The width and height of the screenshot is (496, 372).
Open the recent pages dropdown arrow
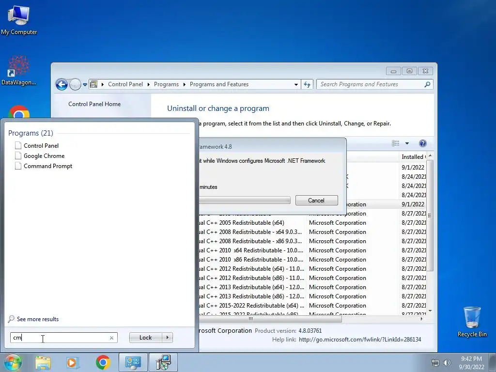pyautogui.click(x=85, y=85)
